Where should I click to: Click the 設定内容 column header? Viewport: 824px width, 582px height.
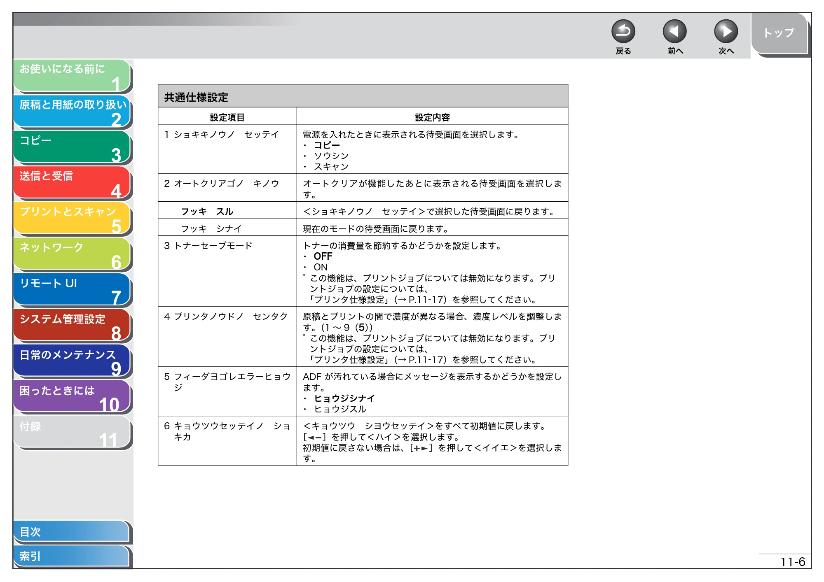432,118
